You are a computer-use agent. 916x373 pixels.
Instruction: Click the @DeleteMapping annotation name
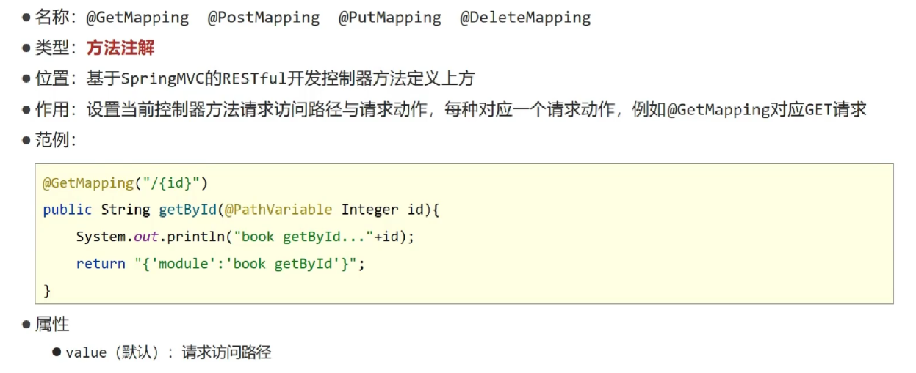(x=525, y=18)
